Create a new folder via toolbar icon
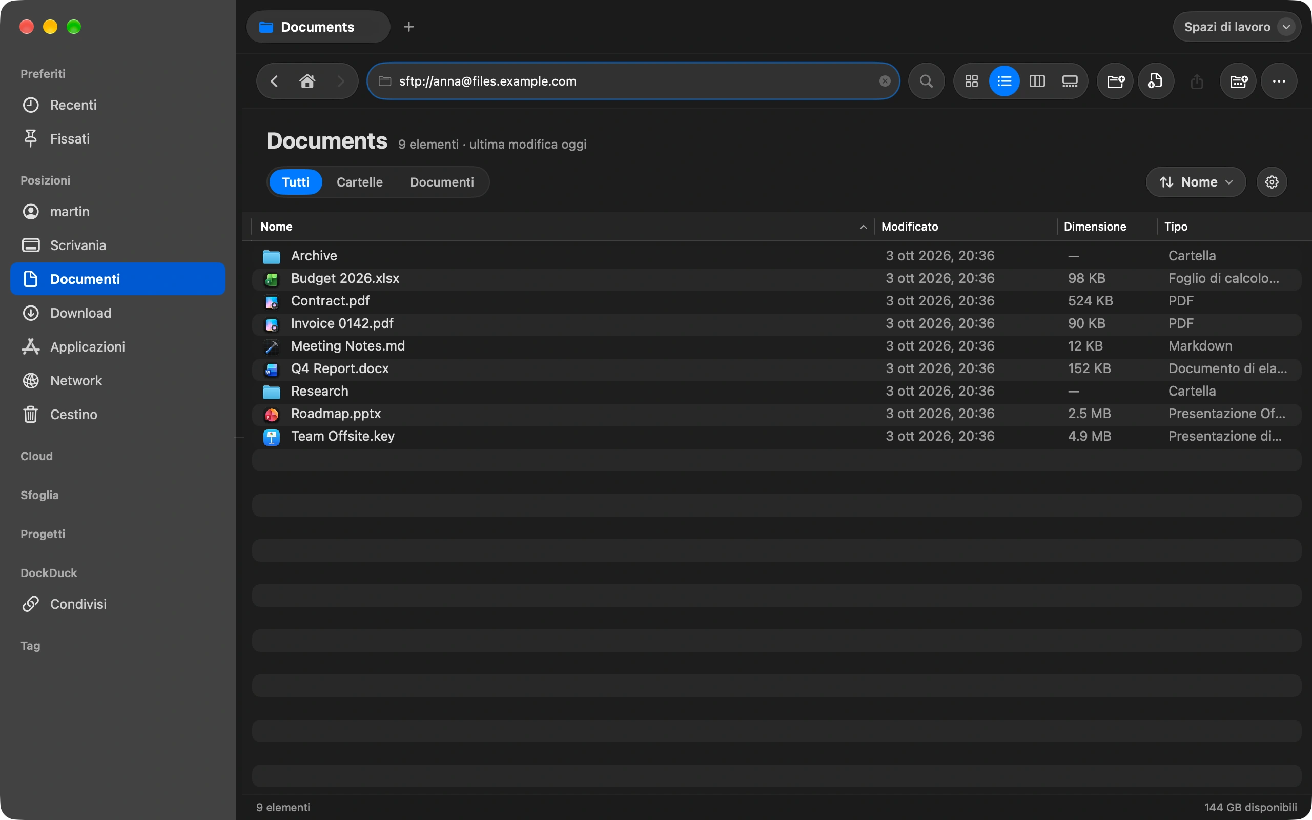The height and width of the screenshot is (820, 1312). click(x=1115, y=81)
